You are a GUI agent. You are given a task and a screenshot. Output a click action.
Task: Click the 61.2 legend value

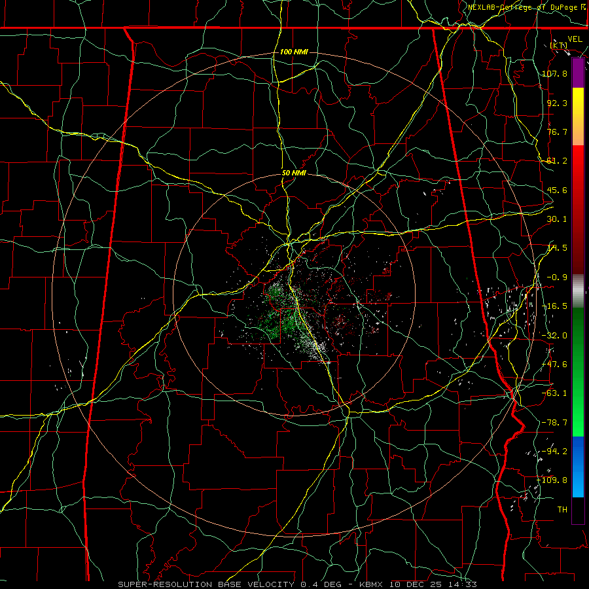coord(557,161)
